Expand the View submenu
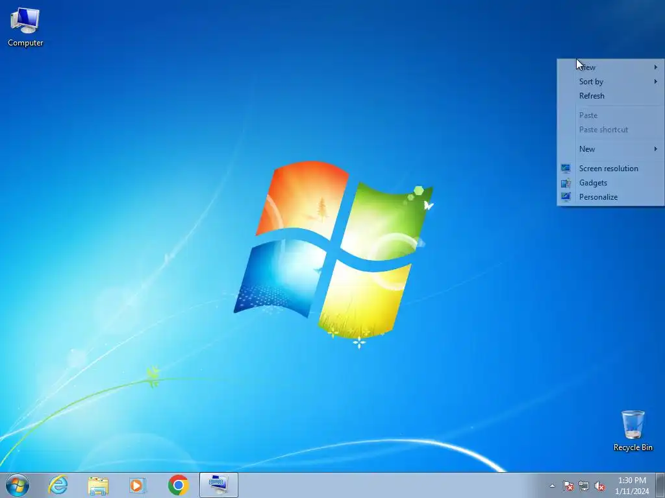The image size is (665, 498). [x=610, y=67]
